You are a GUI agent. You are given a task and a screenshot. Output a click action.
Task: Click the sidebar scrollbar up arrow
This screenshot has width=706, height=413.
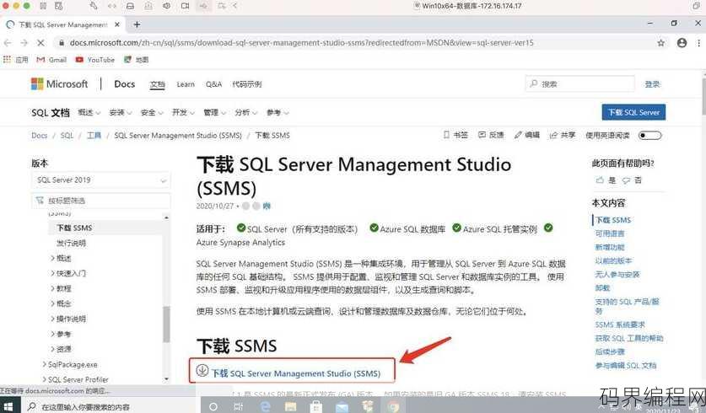point(167,217)
